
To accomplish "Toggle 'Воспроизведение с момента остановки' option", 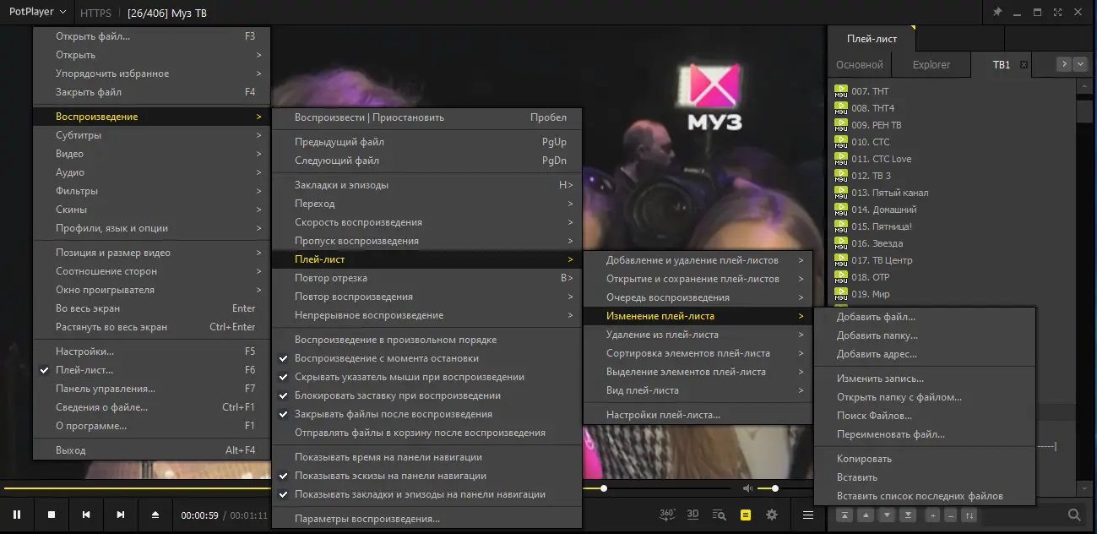I will tap(426, 358).
